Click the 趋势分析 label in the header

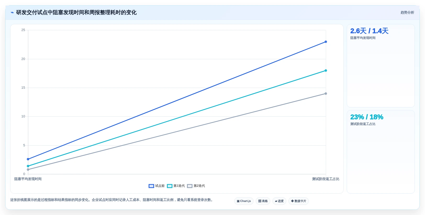coord(407,13)
